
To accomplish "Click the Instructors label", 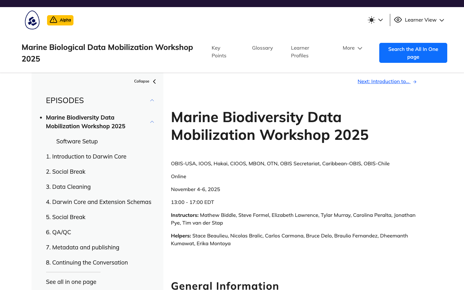I will (185, 215).
